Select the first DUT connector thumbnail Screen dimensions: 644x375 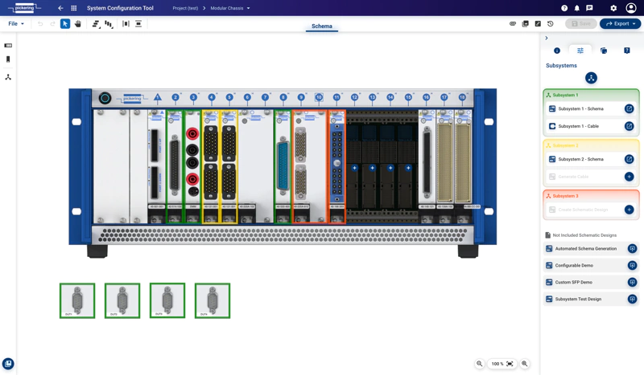point(77,300)
